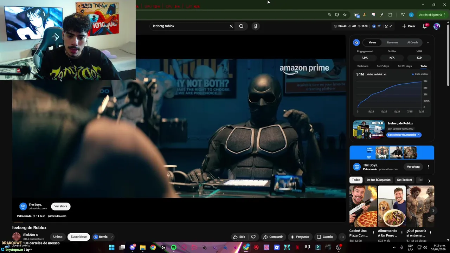This screenshot has height=253, width=450.
Task: Select the Todos filter chip
Action: 356,180
